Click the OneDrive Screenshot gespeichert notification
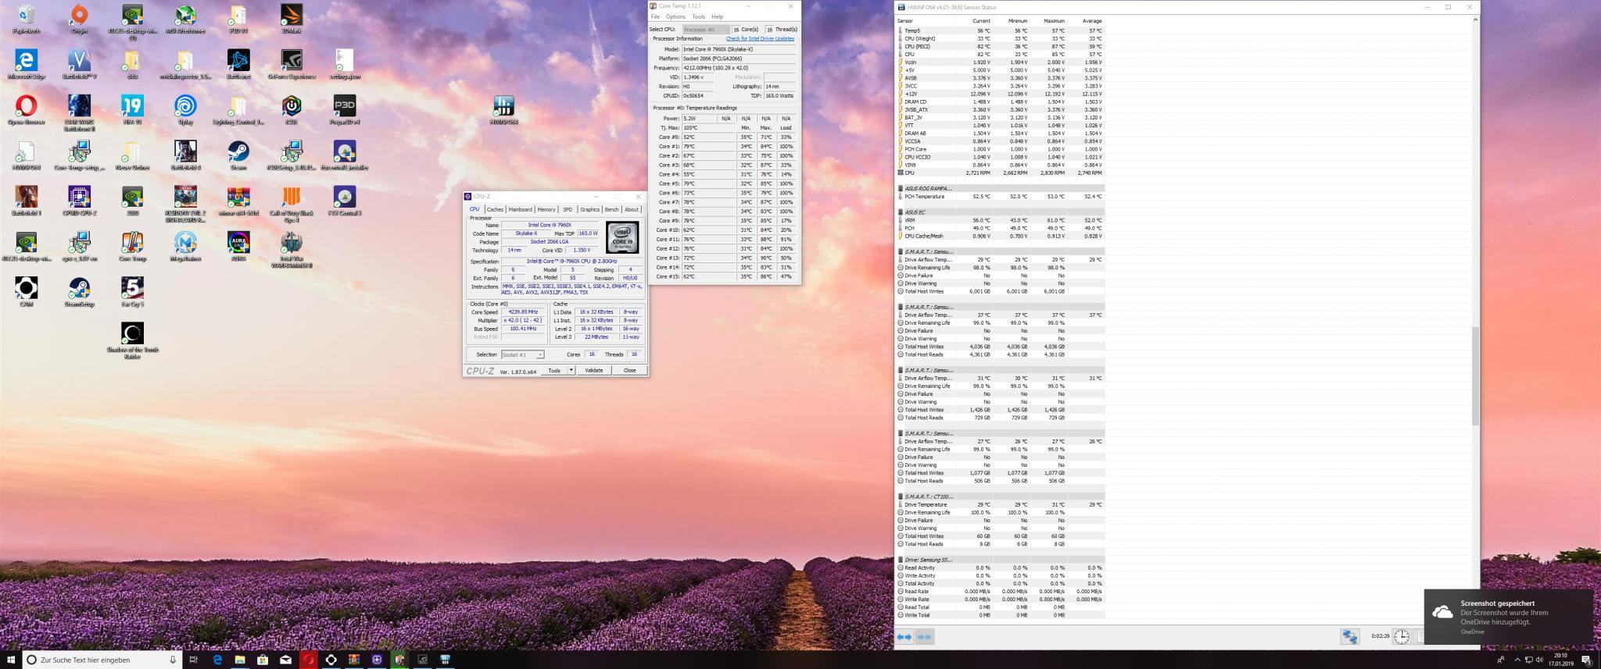This screenshot has height=669, width=1601. pyautogui.click(x=1508, y=617)
